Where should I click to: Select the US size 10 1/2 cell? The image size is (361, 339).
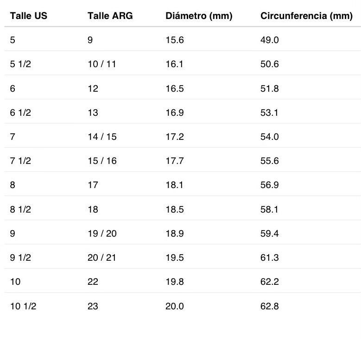(23, 306)
